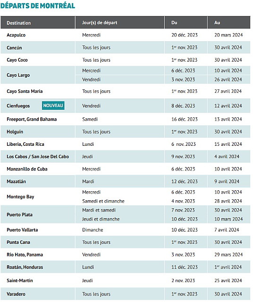253x302 pixels.
Task: Click the Freeport, Grand Bahama destination
Action: 32,119
